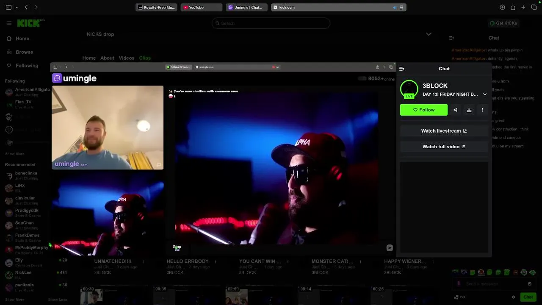Open page settings icon in the kick.com address bar
The width and height of the screenshot is (542, 305).
click(401, 7)
